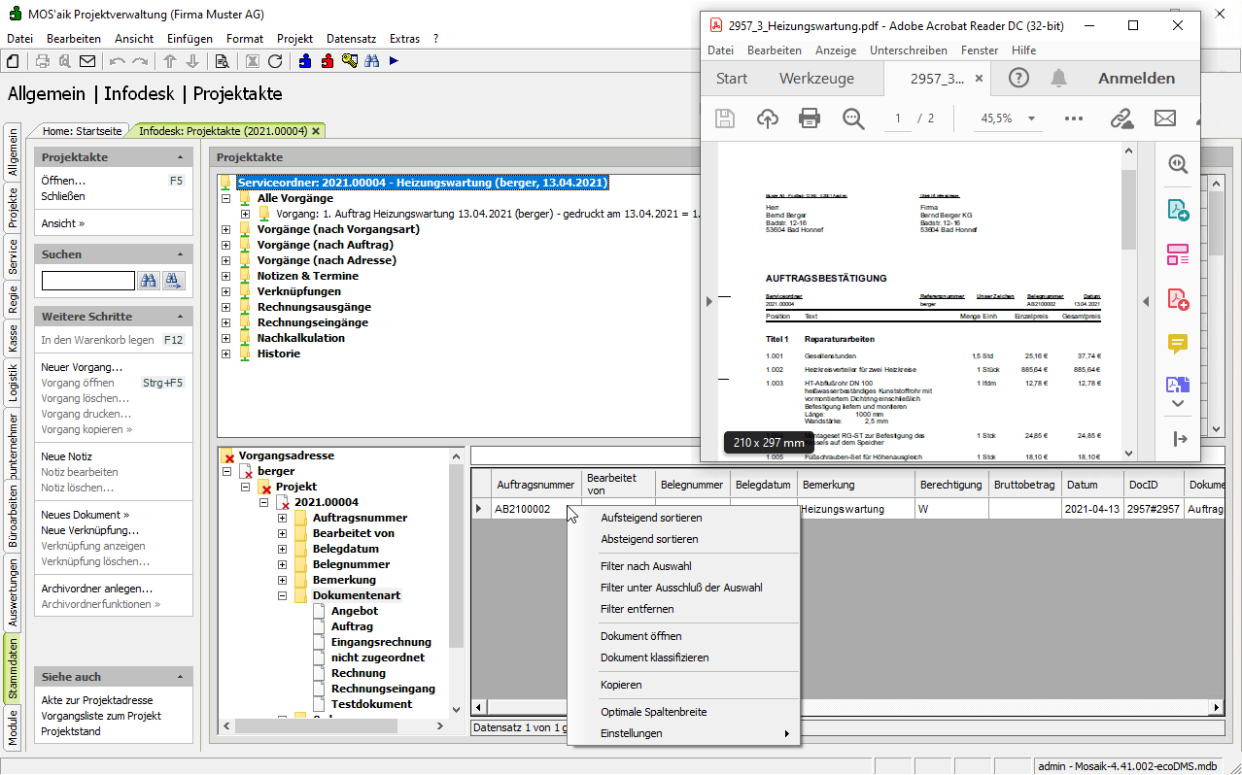Viewport: 1242px width, 775px height.
Task: Click the refresh icon in main toolbar
Action: tap(275, 61)
